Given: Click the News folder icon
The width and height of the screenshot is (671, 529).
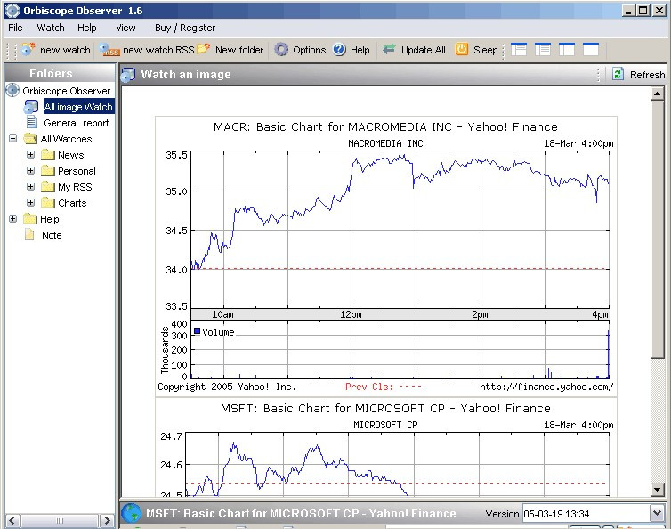Looking at the screenshot, I should (x=48, y=155).
